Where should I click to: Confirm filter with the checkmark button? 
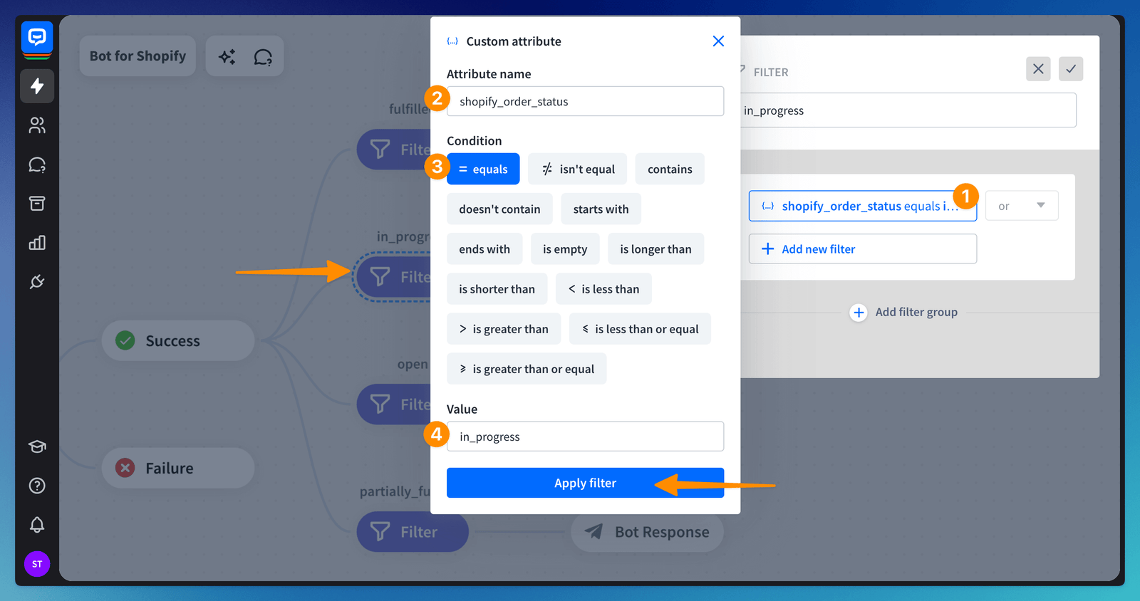[x=1070, y=69]
